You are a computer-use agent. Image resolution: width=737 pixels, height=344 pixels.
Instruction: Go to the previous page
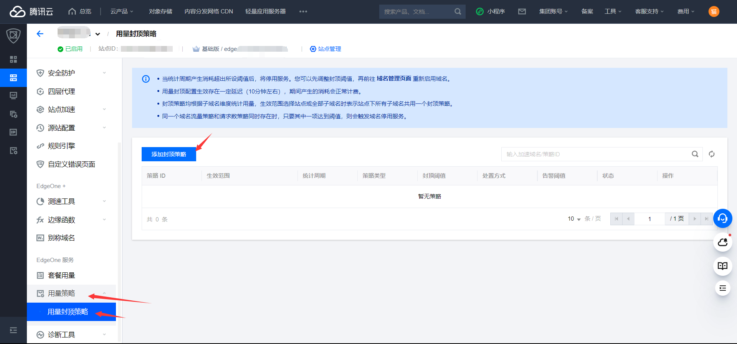pyautogui.click(x=628, y=219)
